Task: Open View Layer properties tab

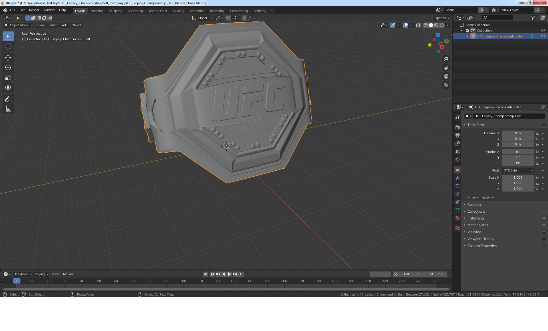Action: pos(458,143)
